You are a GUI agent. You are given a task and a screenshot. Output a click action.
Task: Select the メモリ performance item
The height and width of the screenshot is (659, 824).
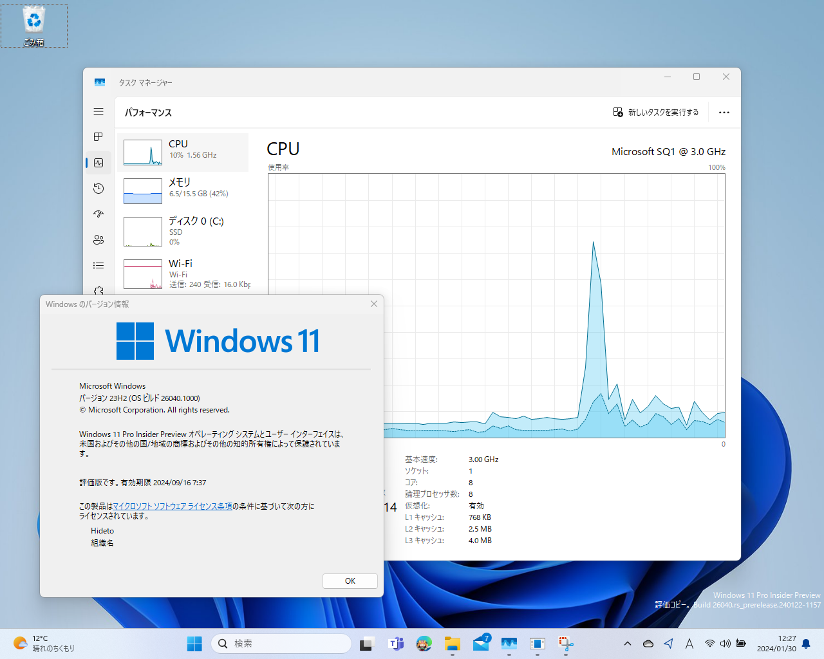click(183, 191)
